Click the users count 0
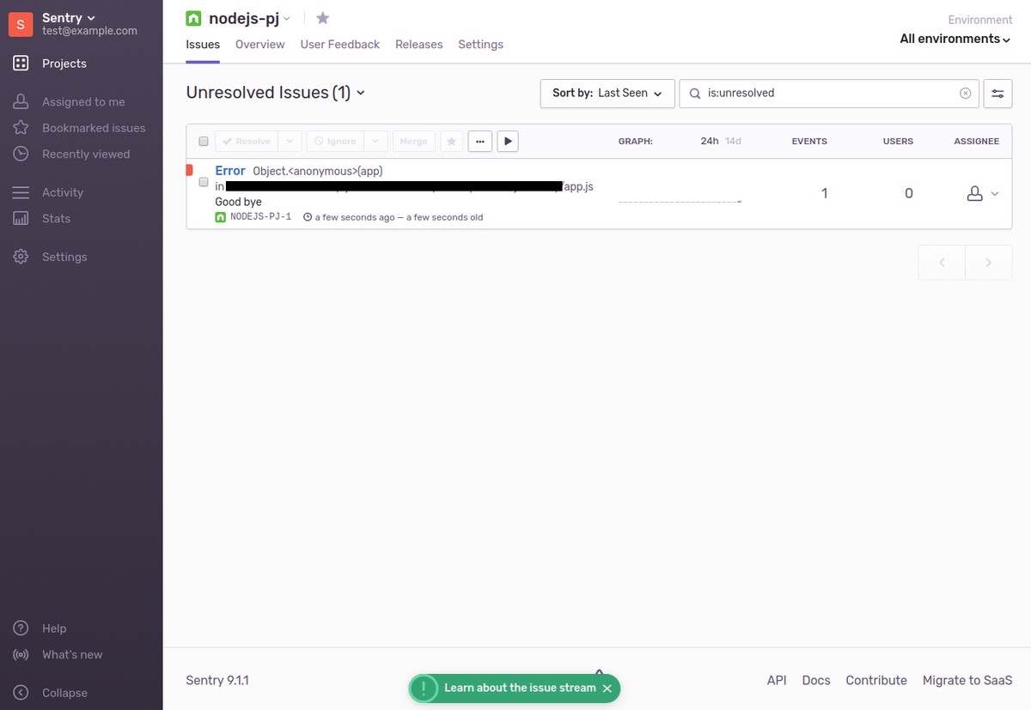The image size is (1031, 710). (x=909, y=194)
